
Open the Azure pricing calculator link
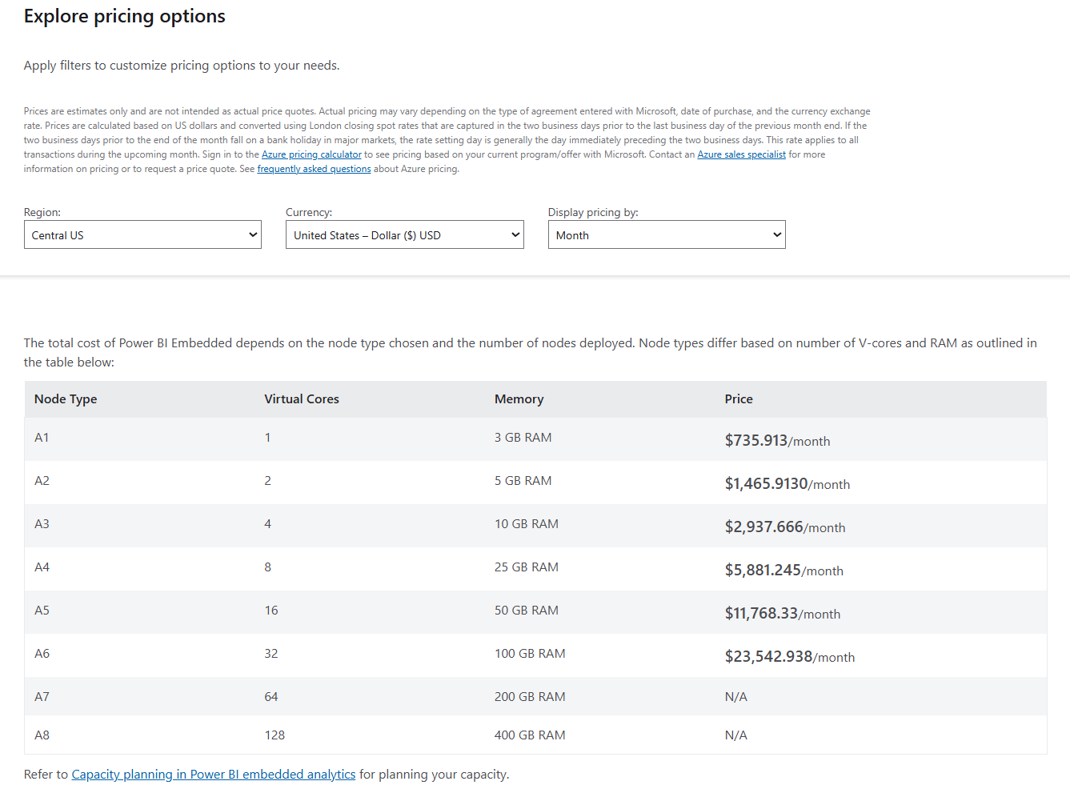tap(311, 154)
